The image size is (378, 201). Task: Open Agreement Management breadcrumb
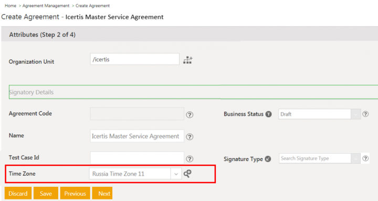click(46, 6)
